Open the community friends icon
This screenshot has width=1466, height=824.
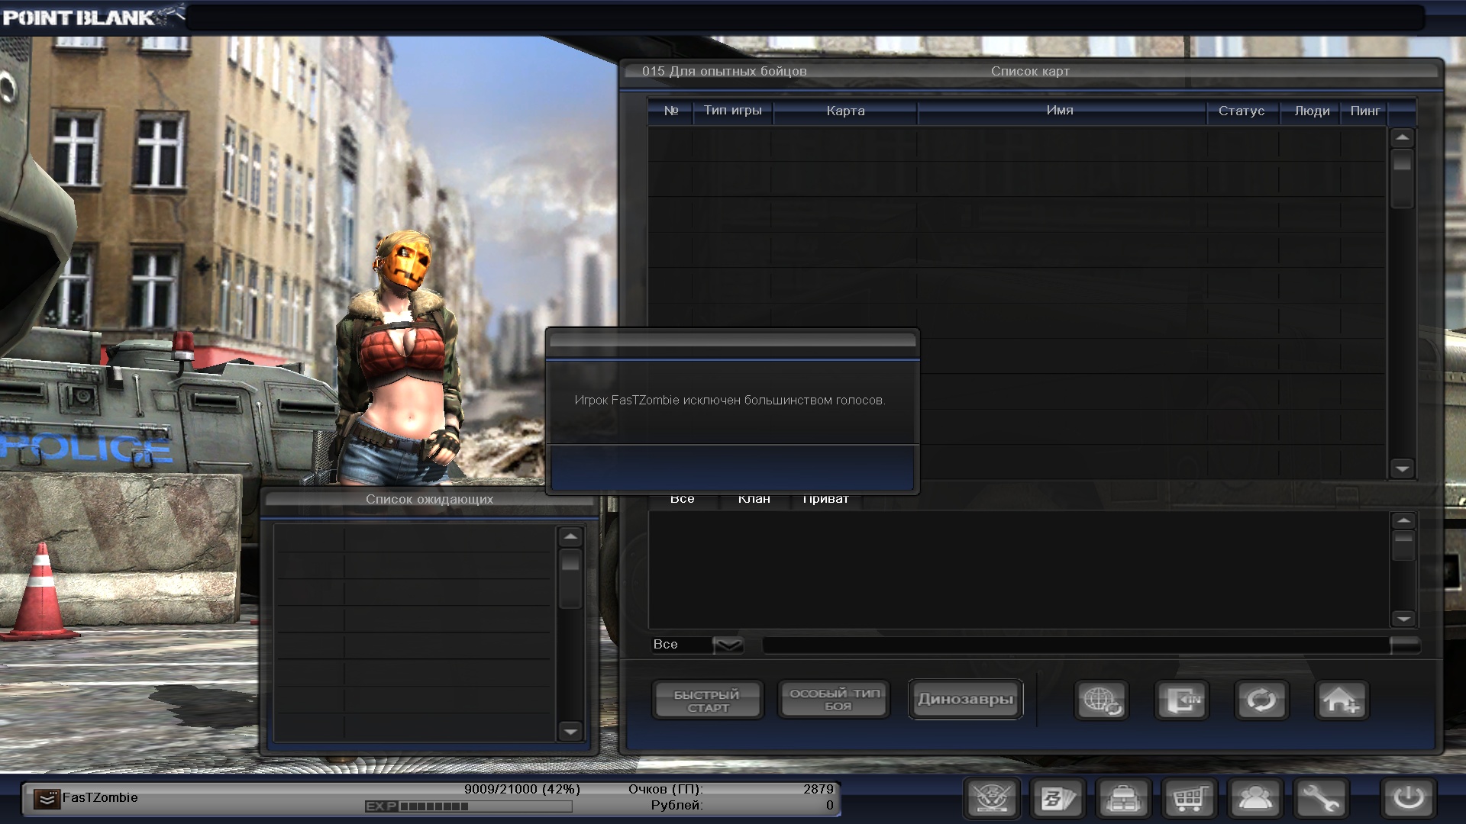click(x=1255, y=799)
